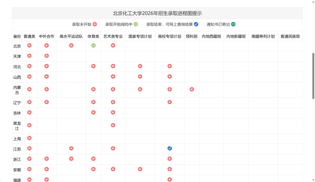Click the 内蒙古 高校专项计划 status icon

[169, 89]
